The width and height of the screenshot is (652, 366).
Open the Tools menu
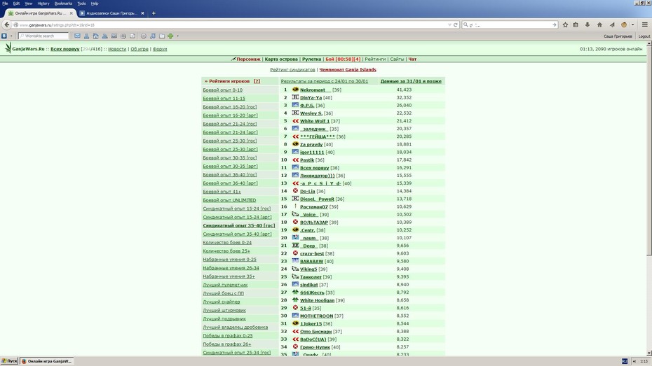click(x=81, y=3)
